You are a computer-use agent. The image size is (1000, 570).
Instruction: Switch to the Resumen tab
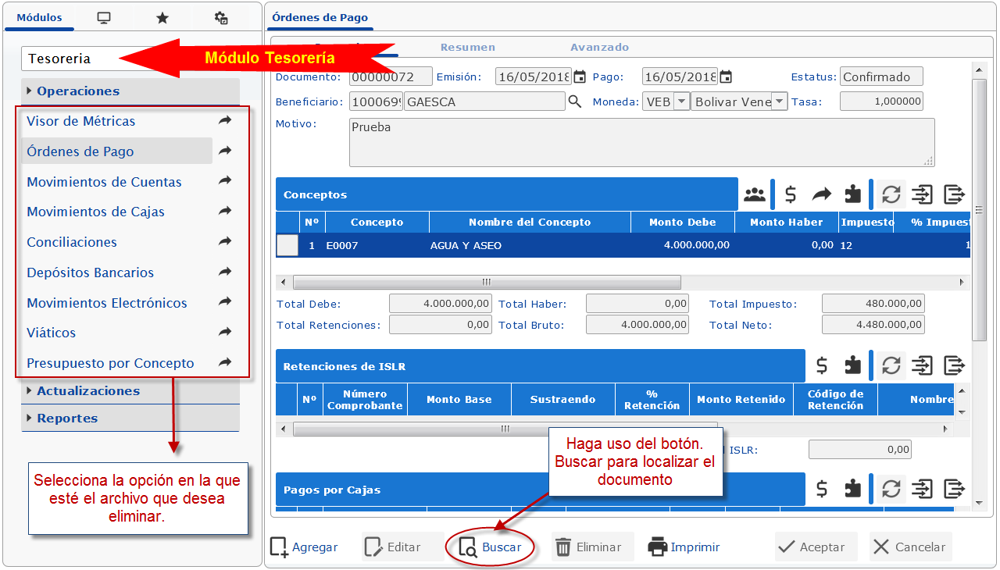pyautogui.click(x=467, y=47)
